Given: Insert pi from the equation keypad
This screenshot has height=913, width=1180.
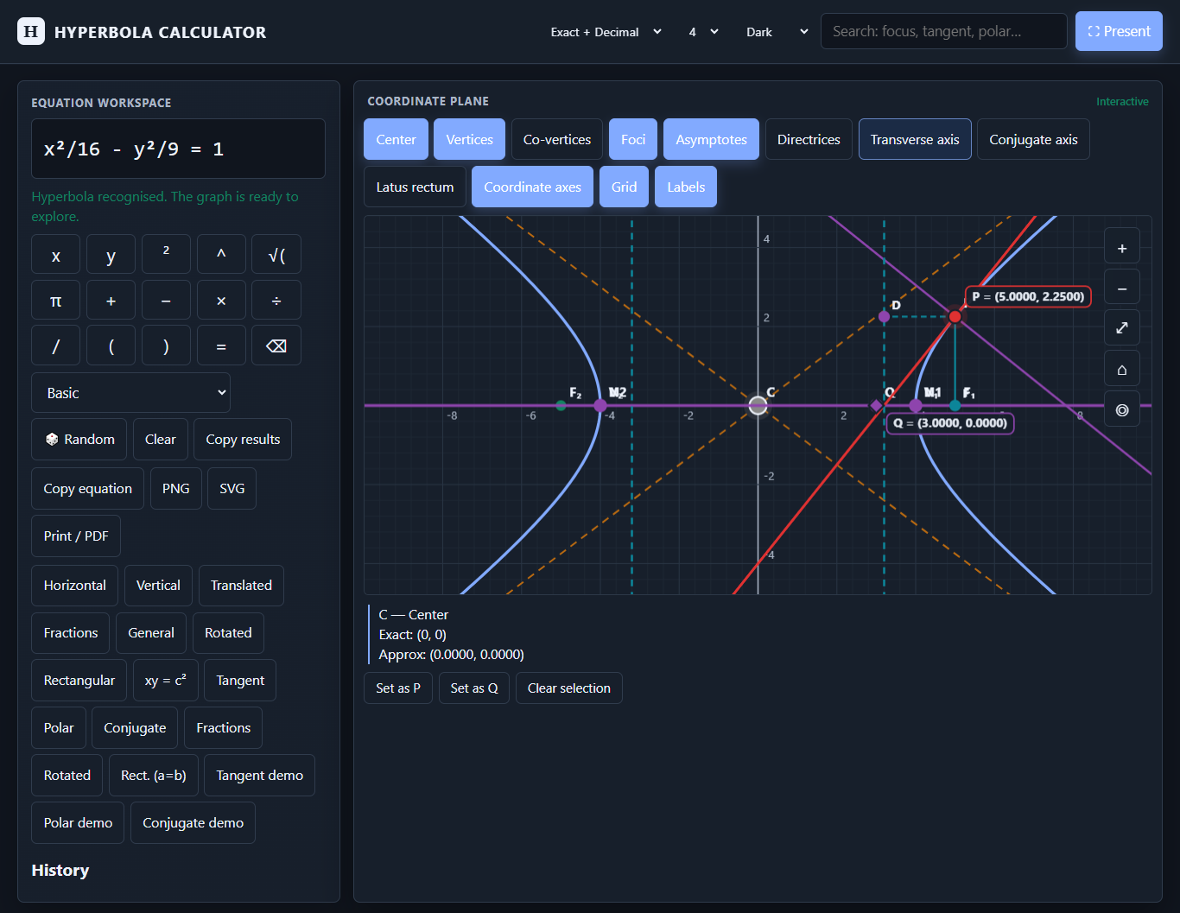Looking at the screenshot, I should [56, 301].
